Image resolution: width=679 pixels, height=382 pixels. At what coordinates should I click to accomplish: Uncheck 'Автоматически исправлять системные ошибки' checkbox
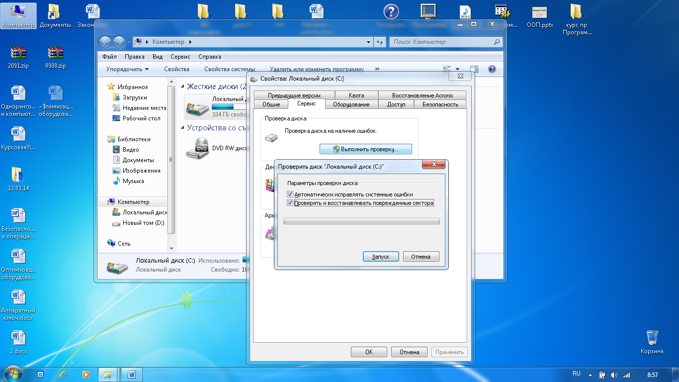tap(290, 194)
